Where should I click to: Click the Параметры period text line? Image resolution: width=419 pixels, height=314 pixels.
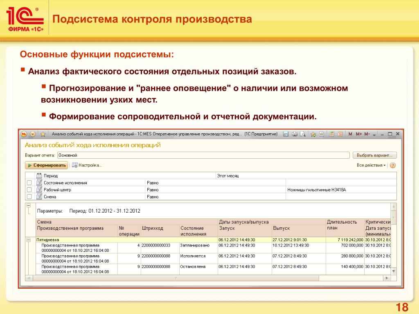coord(88,211)
